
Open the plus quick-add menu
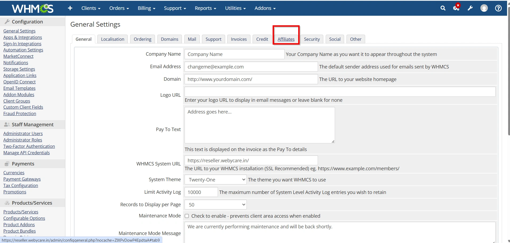(x=70, y=8)
